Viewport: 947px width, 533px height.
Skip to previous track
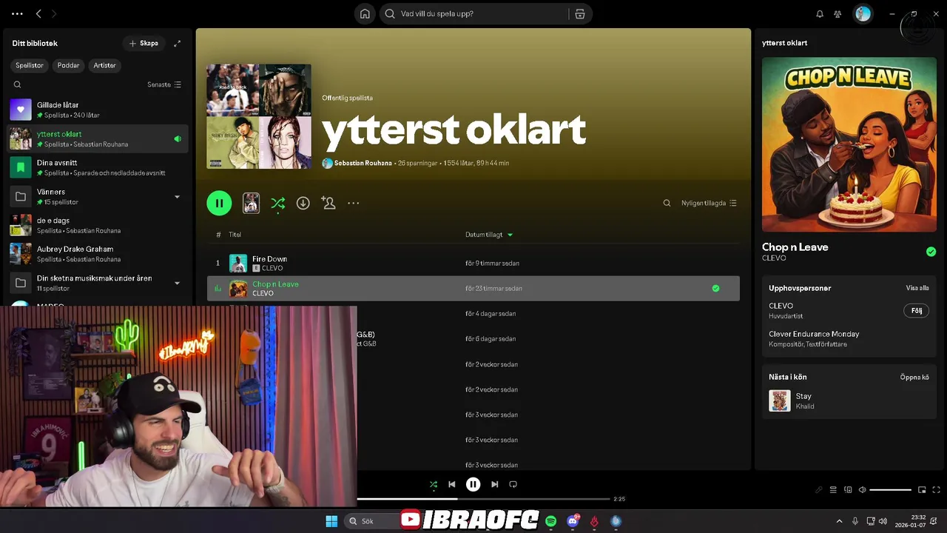452,484
